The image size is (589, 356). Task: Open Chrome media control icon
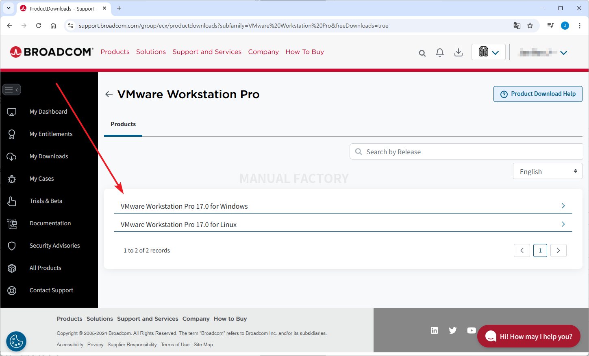[550, 26]
